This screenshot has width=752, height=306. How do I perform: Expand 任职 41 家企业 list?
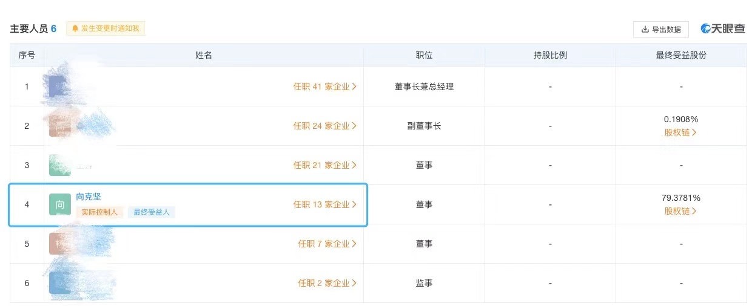[325, 86]
